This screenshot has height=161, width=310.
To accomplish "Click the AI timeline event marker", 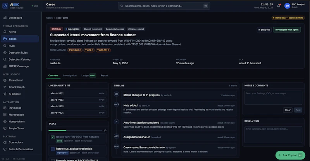I will pyautogui.click(x=117, y=122).
